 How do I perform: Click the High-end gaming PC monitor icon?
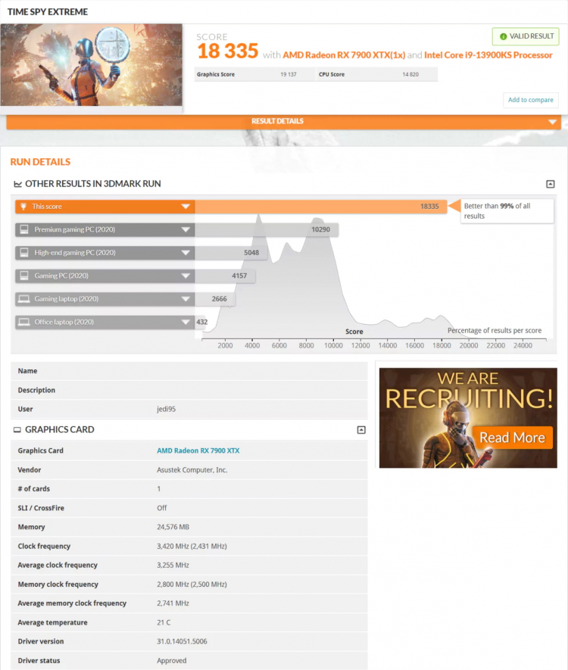(x=24, y=253)
